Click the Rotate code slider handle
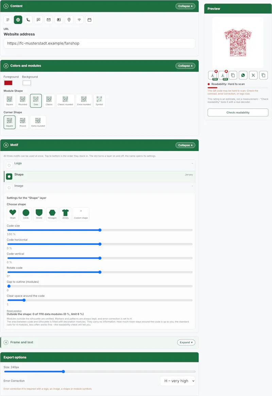The height and width of the screenshot is (396, 272). (100, 272)
